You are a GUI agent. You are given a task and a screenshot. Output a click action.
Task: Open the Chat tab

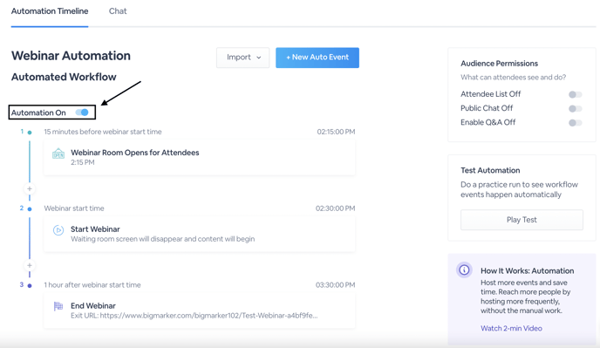(x=118, y=11)
